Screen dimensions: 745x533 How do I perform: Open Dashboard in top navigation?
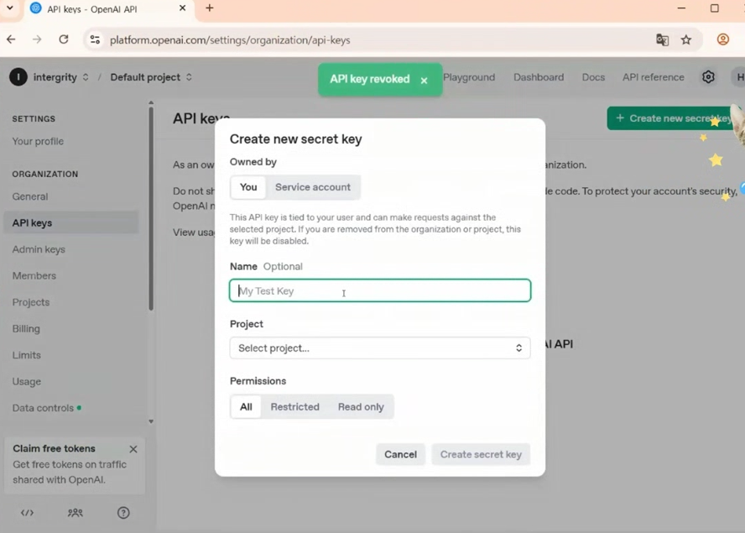point(539,77)
